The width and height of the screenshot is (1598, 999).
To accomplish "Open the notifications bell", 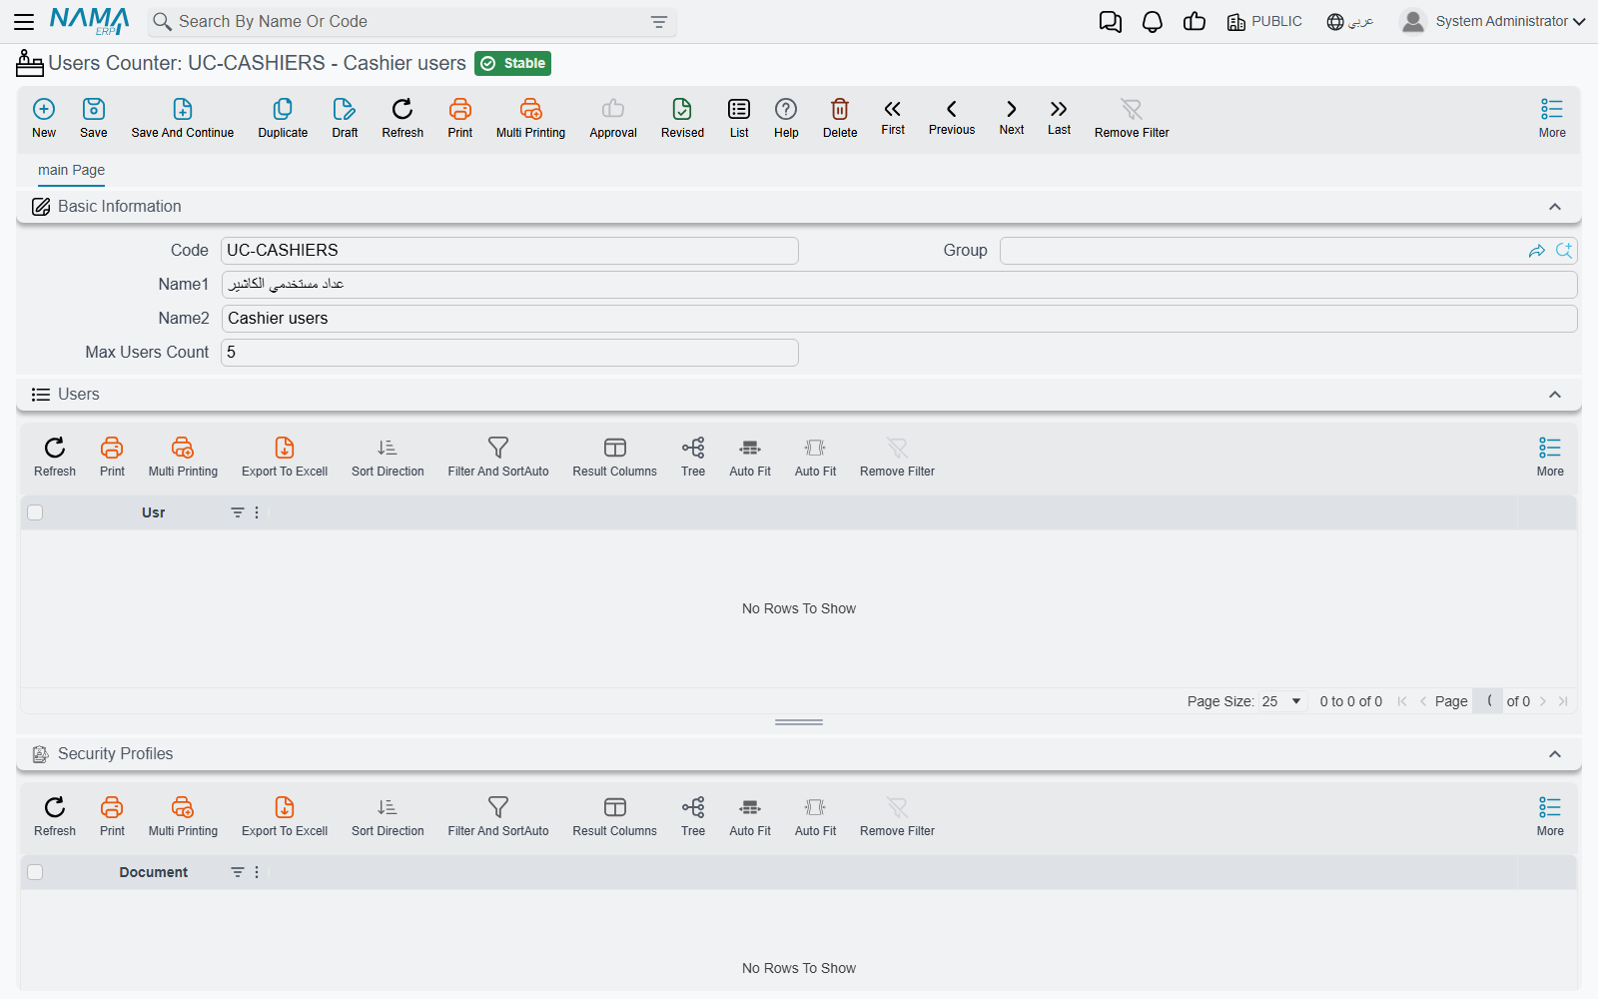I will [x=1153, y=21].
